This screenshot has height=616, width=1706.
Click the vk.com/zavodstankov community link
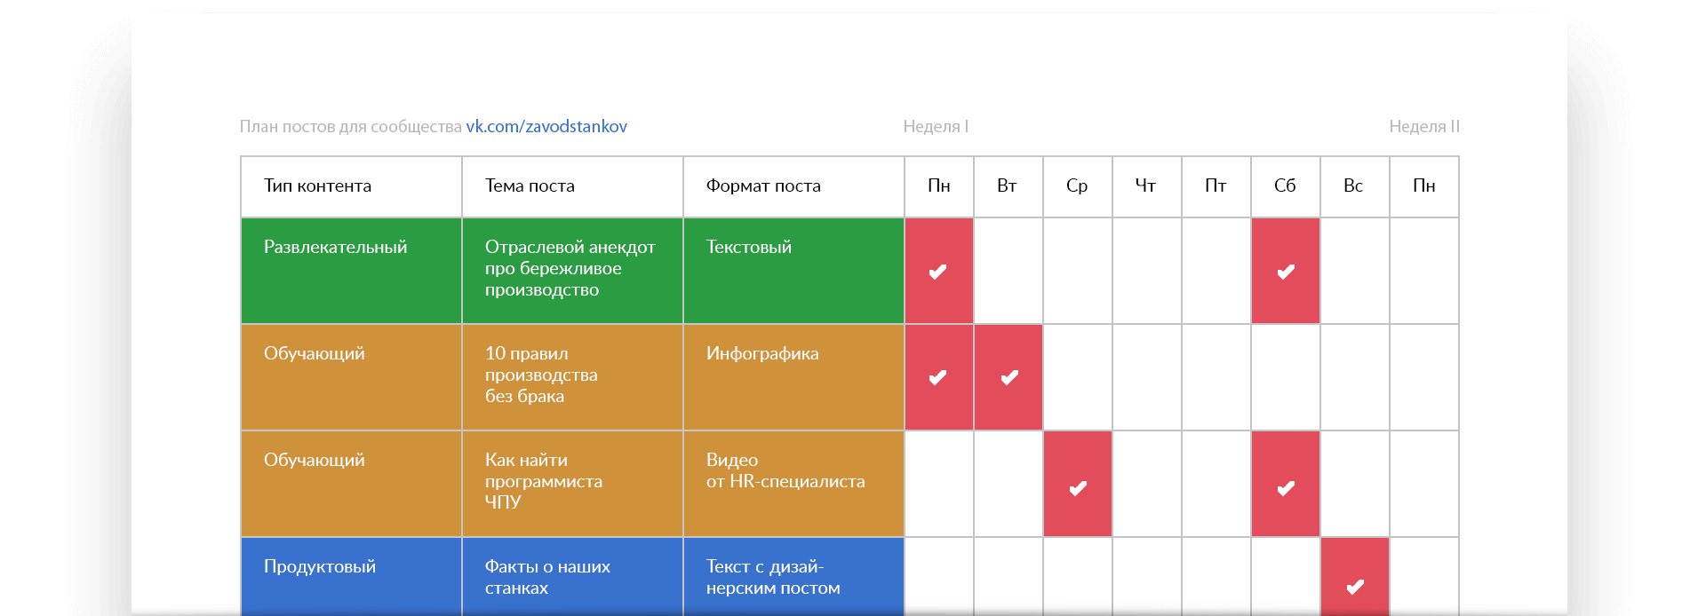[x=546, y=127]
